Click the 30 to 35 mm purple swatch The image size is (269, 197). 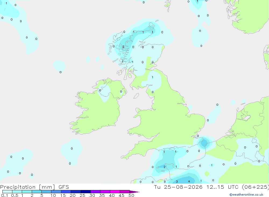[x=95, y=192]
